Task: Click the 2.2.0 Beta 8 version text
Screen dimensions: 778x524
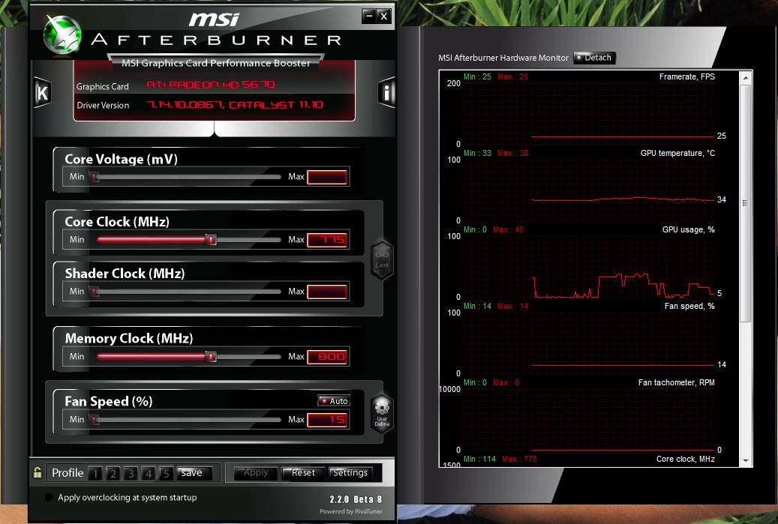Action: (356, 499)
